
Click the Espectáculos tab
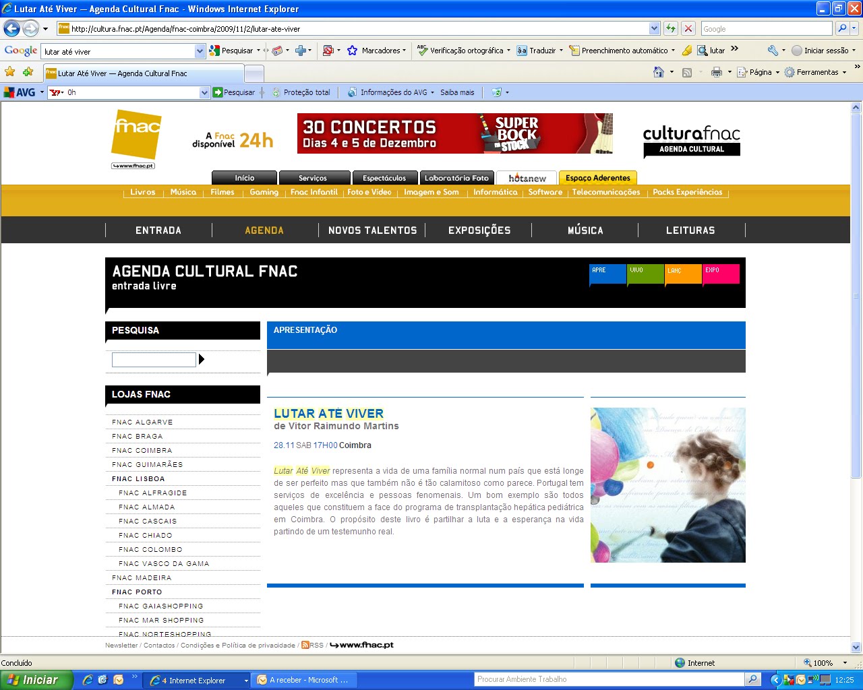384,178
